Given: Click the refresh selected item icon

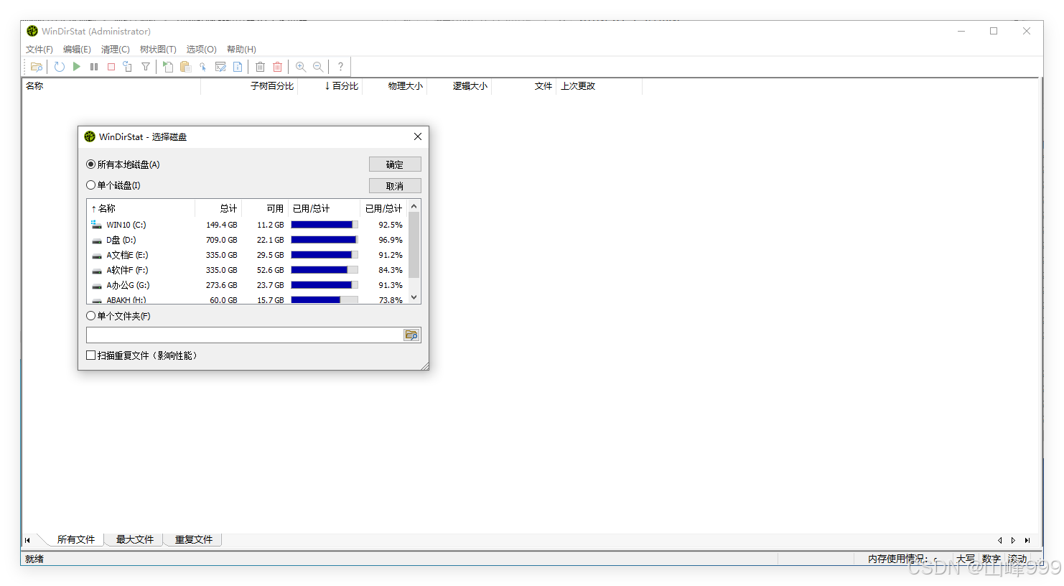Looking at the screenshot, I should (x=128, y=67).
